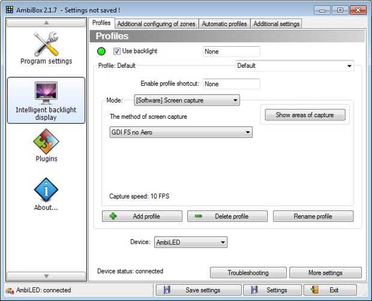372x301 pixels.
Task: Open More settings
Action: pos(325,273)
